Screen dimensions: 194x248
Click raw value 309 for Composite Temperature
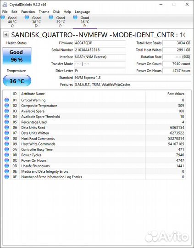(181, 106)
